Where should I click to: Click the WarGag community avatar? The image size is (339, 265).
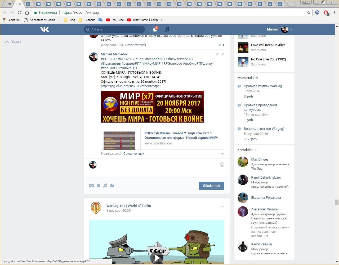(x=96, y=208)
